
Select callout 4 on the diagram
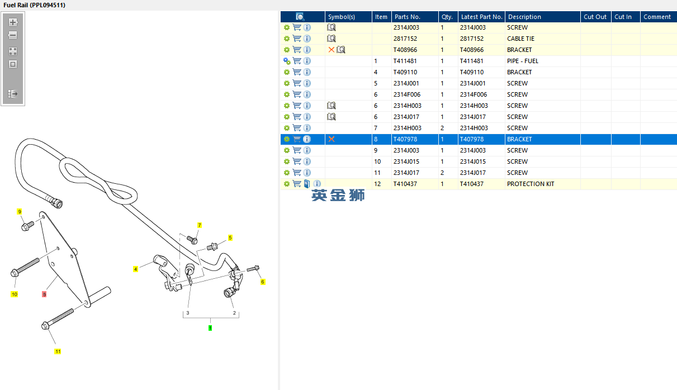[135, 269]
